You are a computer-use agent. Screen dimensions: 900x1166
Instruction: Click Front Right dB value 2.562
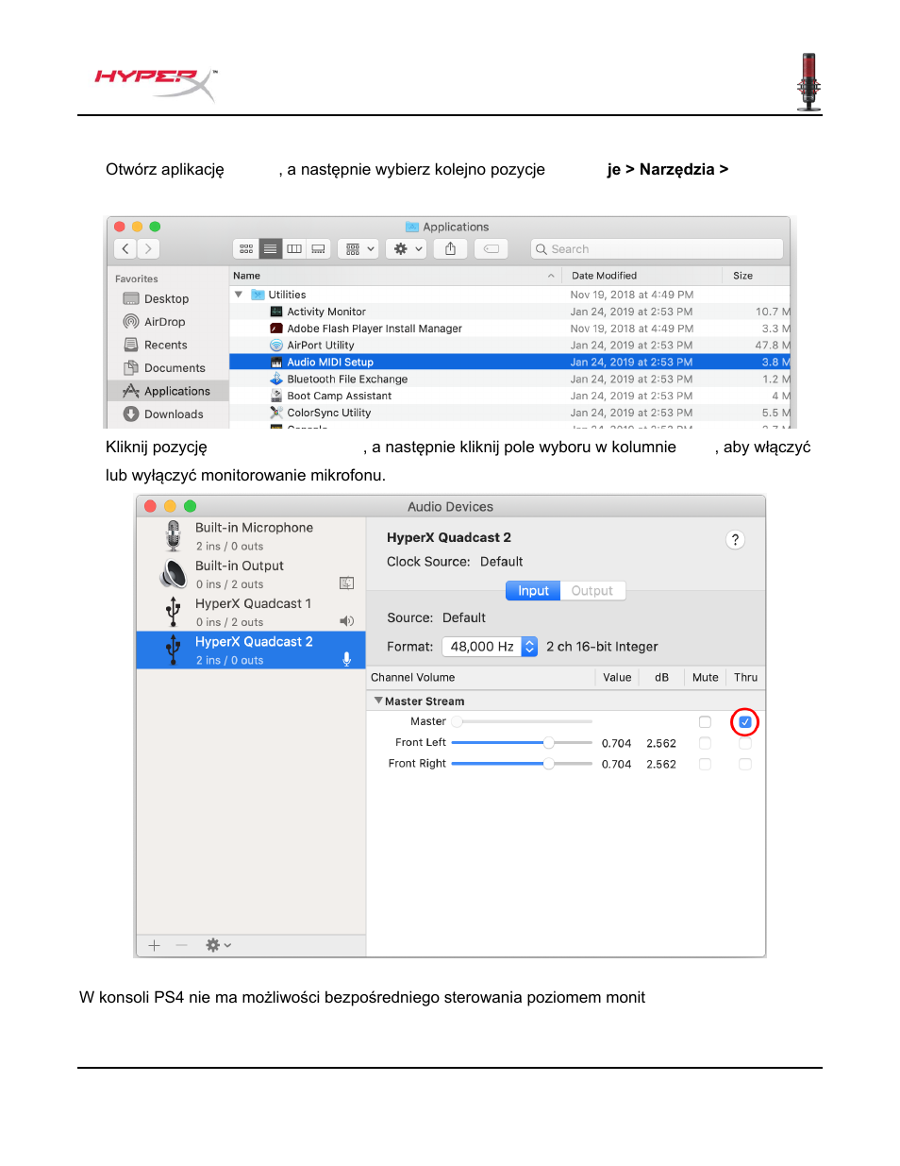point(661,765)
